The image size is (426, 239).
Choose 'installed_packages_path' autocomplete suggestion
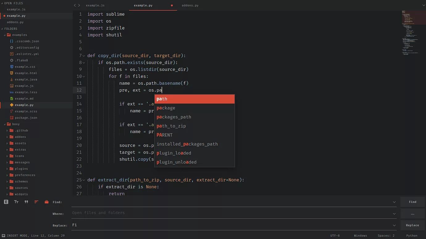coord(194,144)
